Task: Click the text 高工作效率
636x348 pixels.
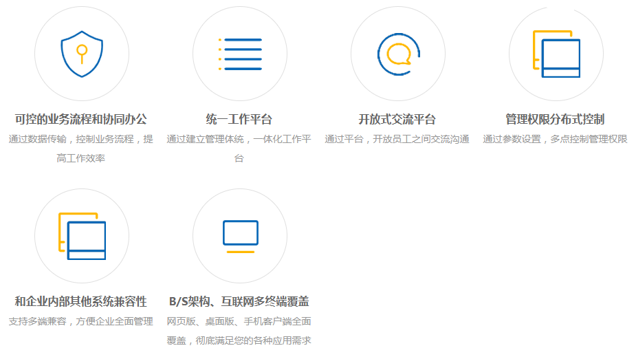Action: click(81, 158)
